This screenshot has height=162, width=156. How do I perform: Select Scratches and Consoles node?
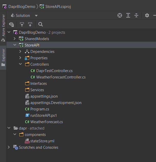81,147
